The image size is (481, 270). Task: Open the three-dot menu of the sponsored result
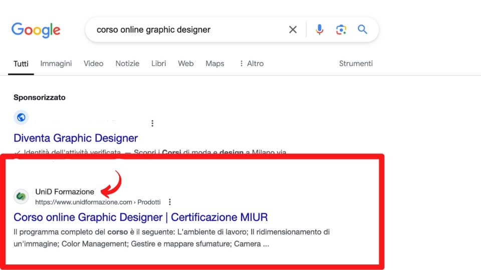[x=152, y=123]
